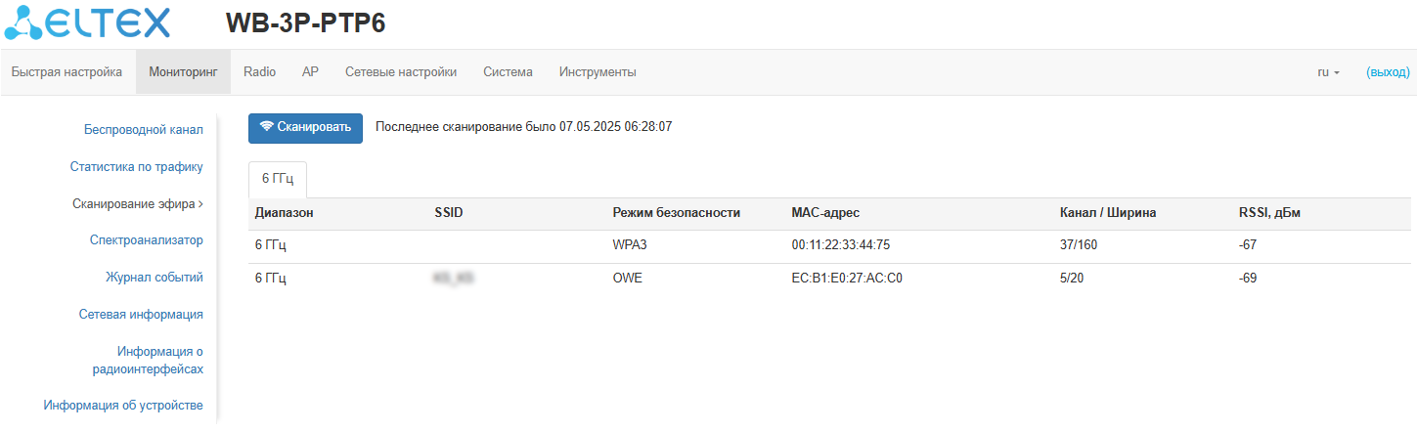Open the Инструменты menu item
This screenshot has width=1417, height=432.
pos(598,72)
